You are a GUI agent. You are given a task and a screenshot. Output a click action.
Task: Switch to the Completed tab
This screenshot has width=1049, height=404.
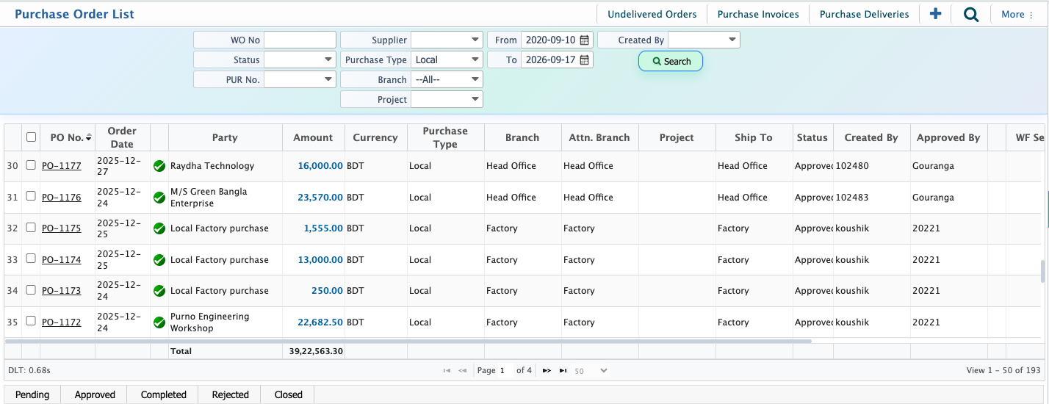click(x=163, y=394)
